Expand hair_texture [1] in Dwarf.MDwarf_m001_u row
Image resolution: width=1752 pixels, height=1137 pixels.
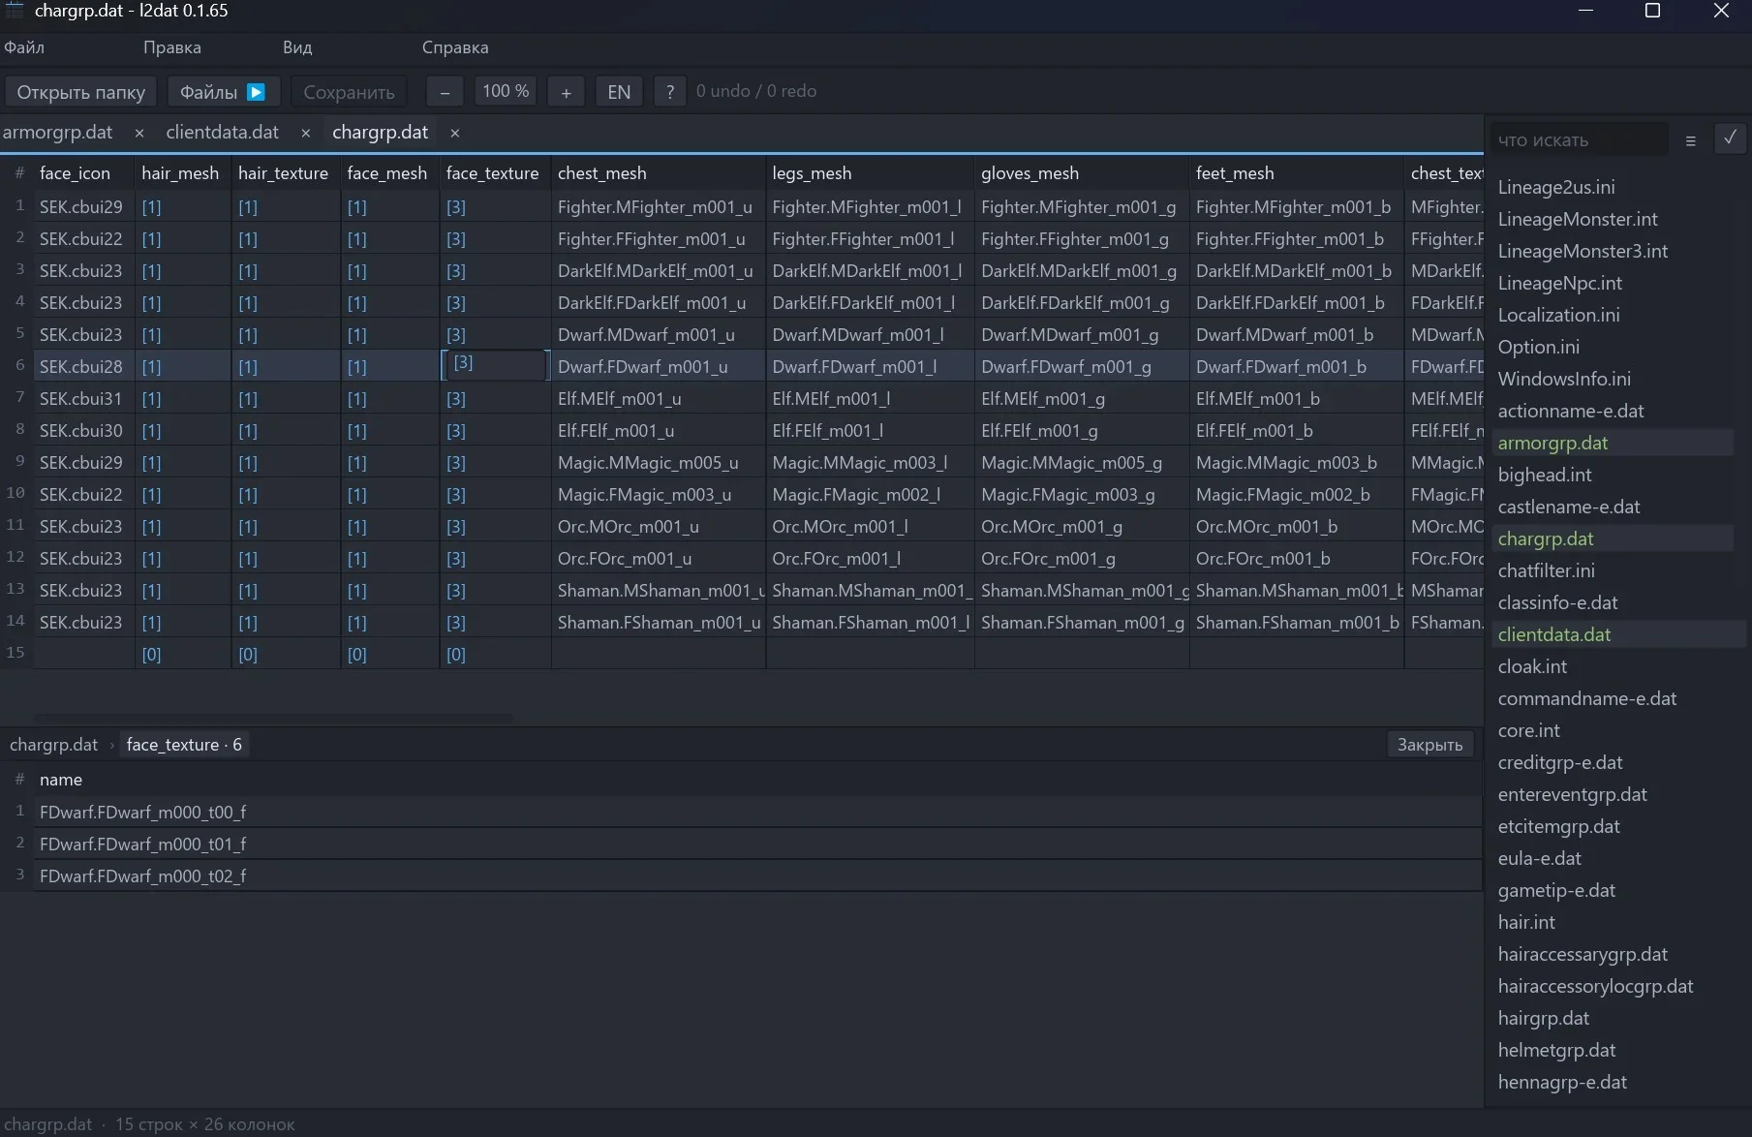[248, 335]
